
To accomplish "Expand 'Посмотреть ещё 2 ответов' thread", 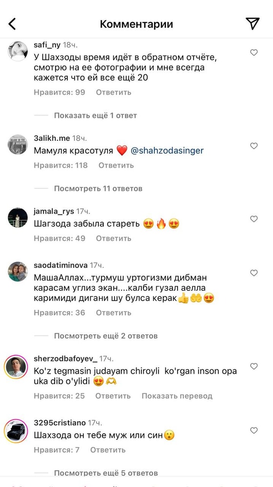I will pyautogui.click(x=106, y=336).
